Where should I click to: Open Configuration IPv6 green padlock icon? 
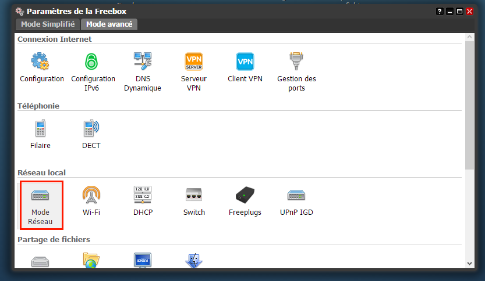coord(91,62)
